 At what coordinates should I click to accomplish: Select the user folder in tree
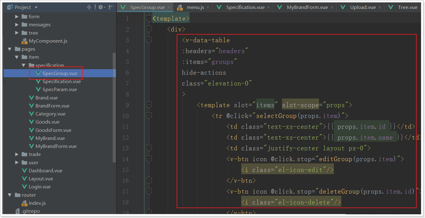coord(33,163)
